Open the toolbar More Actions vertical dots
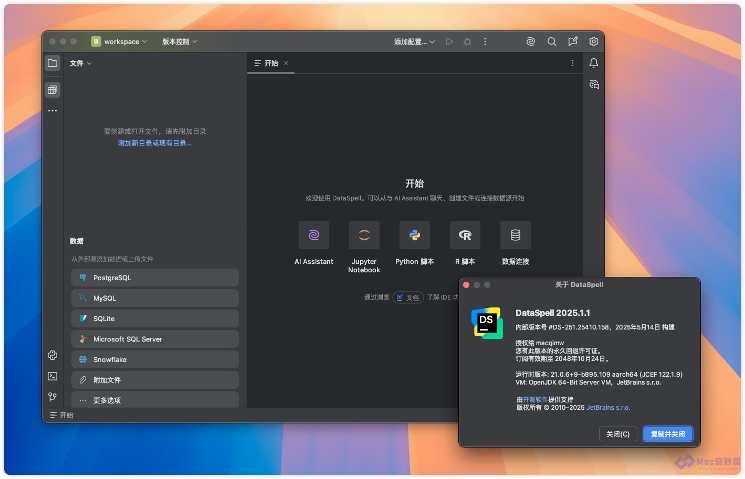The image size is (745, 479). coord(485,41)
